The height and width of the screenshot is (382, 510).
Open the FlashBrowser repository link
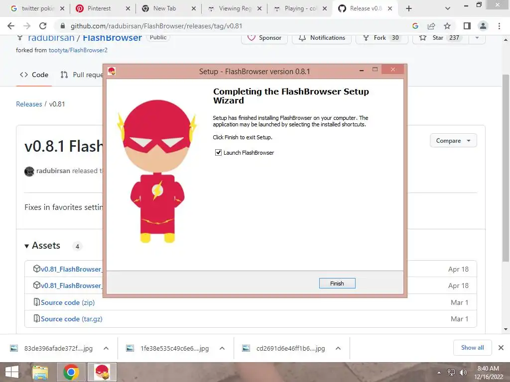112,38
